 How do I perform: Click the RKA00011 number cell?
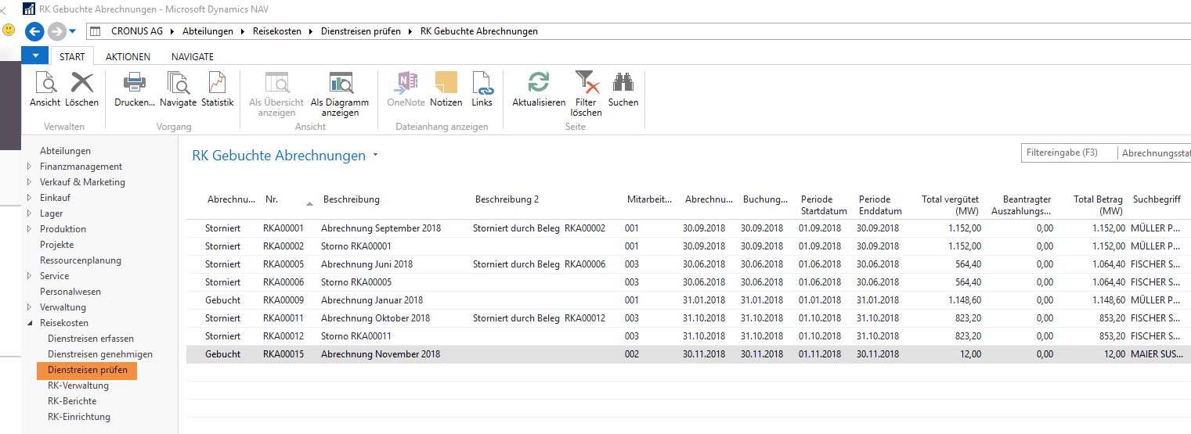(x=283, y=318)
